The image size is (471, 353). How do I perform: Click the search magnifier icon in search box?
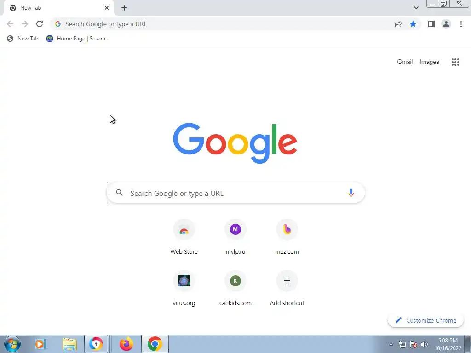coord(119,193)
